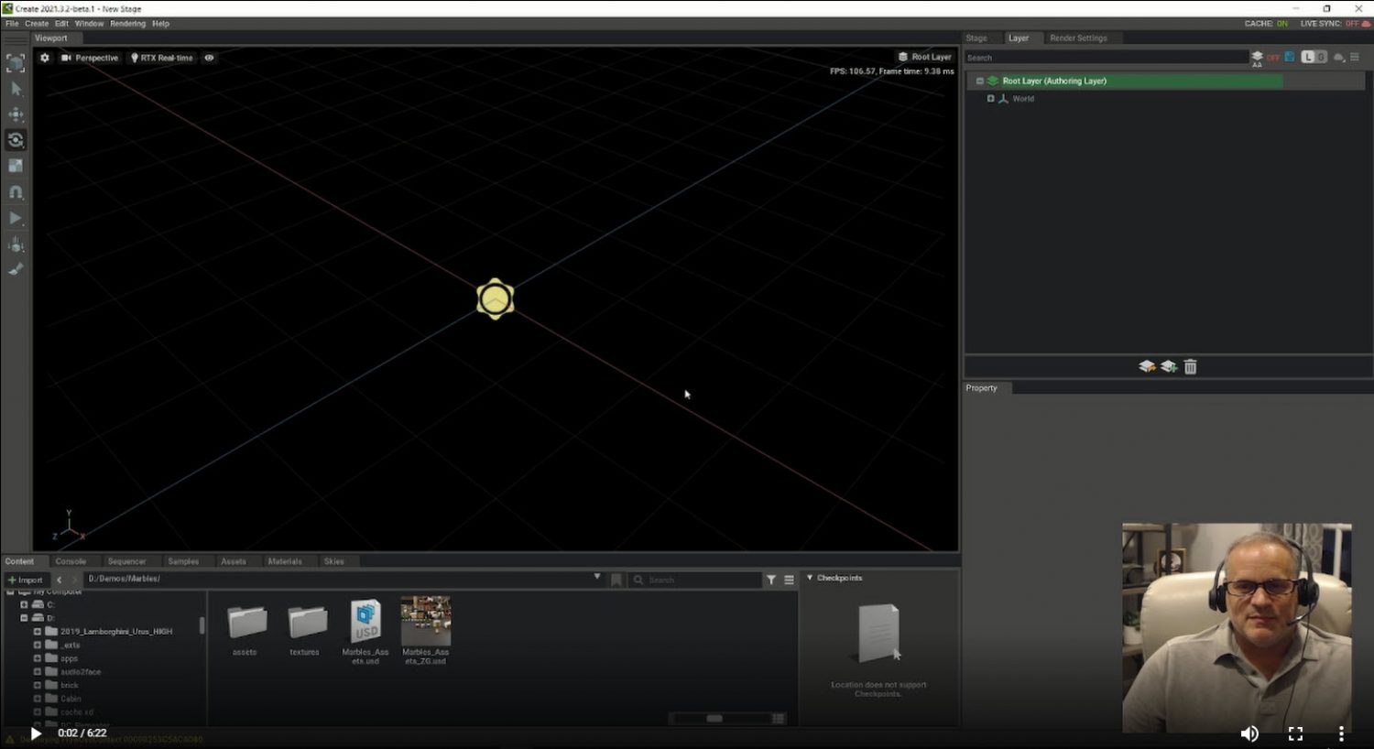Adjust the thumbnail size slider
The height and width of the screenshot is (749, 1374).
pos(714,719)
